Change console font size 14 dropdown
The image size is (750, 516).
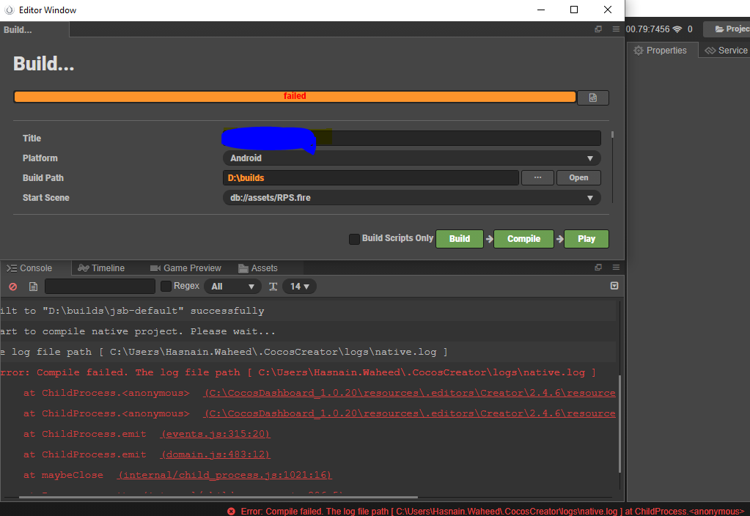point(299,287)
